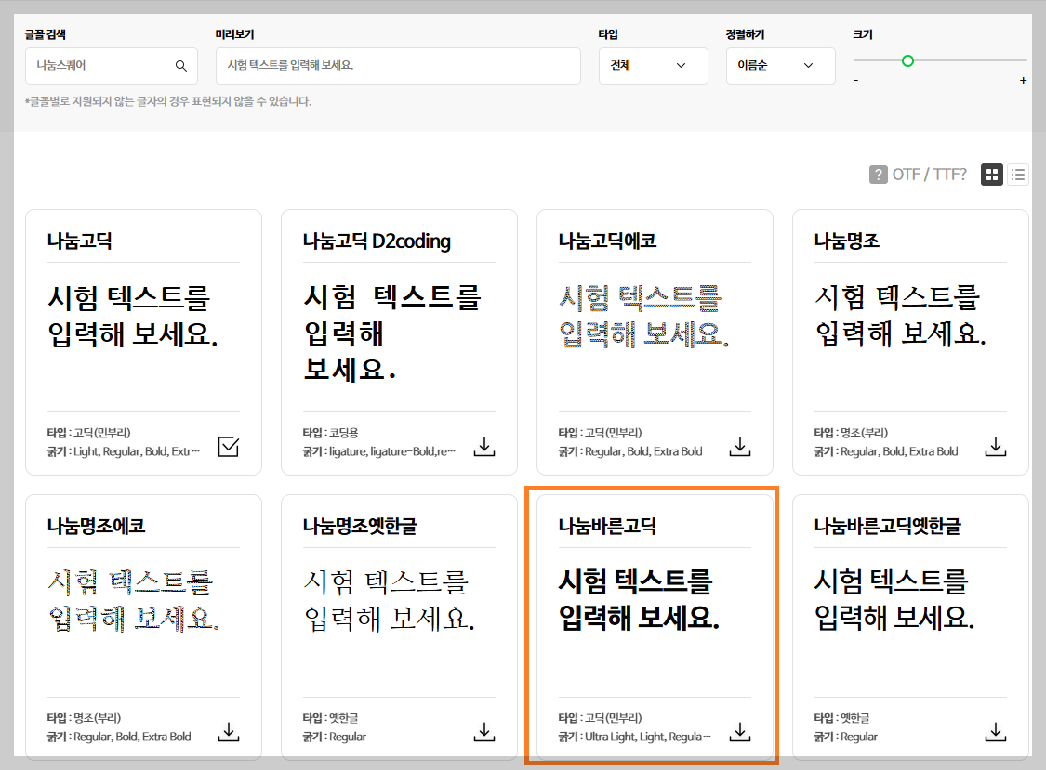Screen dimensions: 1046x770
Task: Click the preview text in 나눔명조옛한글 card
Action: pos(389,601)
